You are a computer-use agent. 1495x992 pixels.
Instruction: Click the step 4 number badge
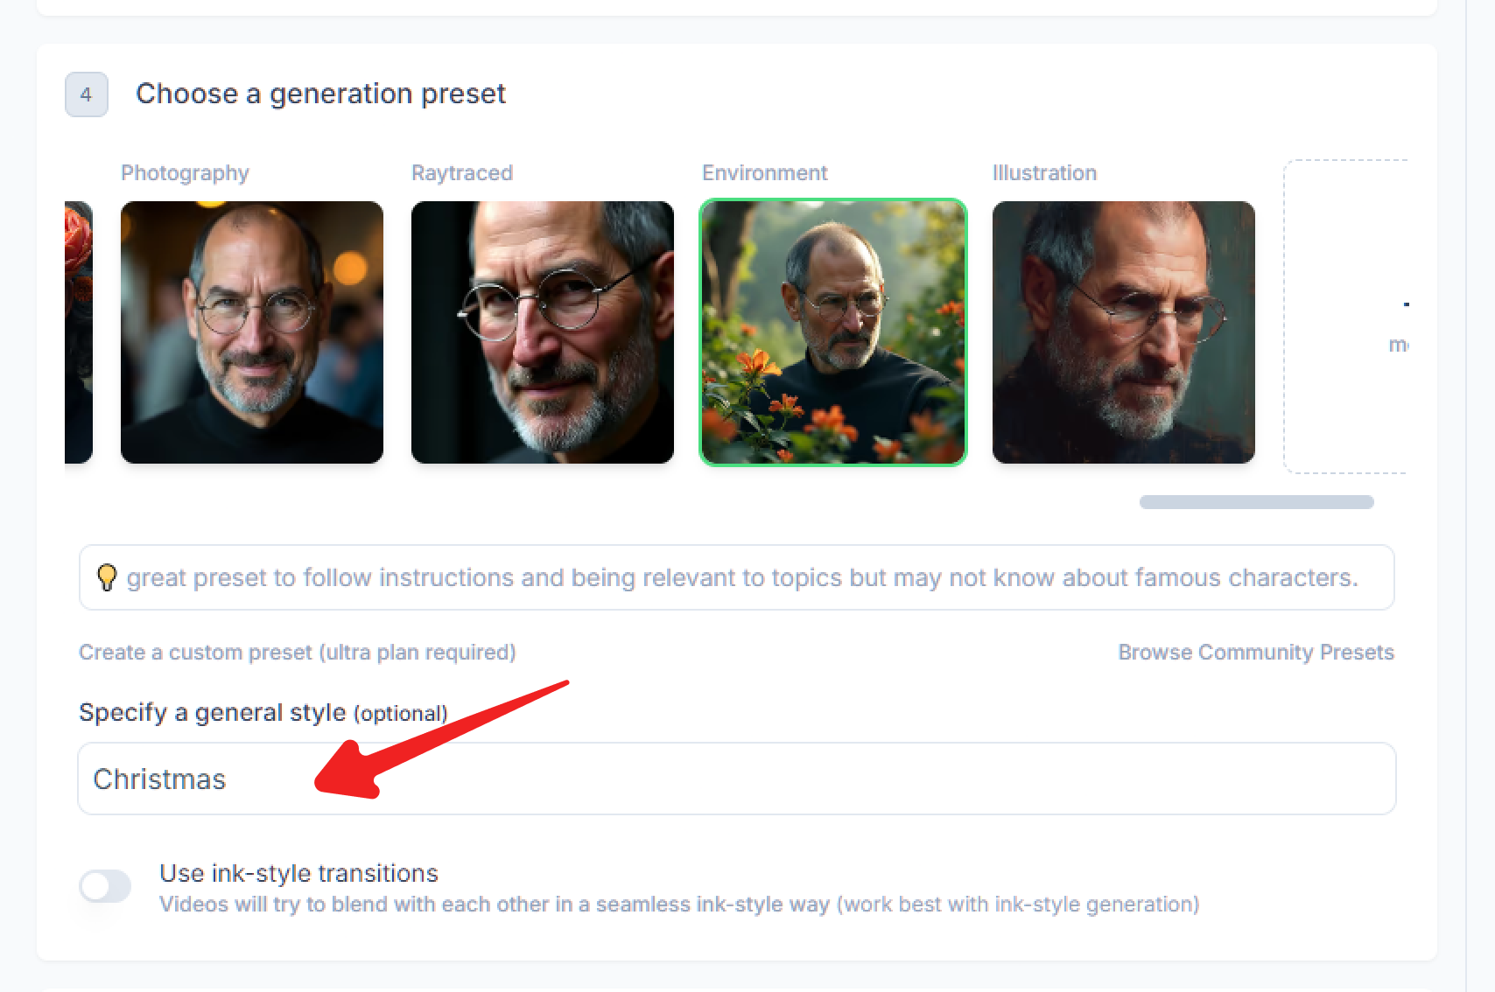click(x=87, y=95)
